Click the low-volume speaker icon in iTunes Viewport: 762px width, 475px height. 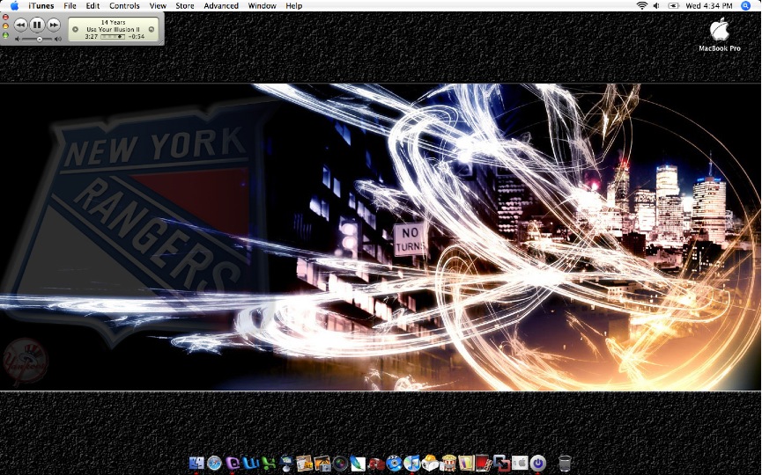(x=18, y=39)
